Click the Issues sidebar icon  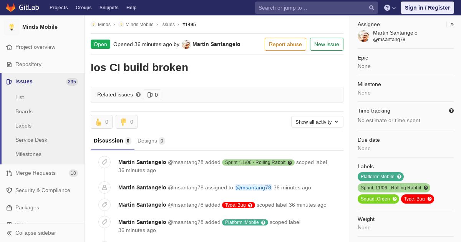tap(9, 81)
